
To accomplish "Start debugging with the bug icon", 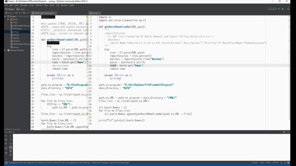I will point(283,9).
